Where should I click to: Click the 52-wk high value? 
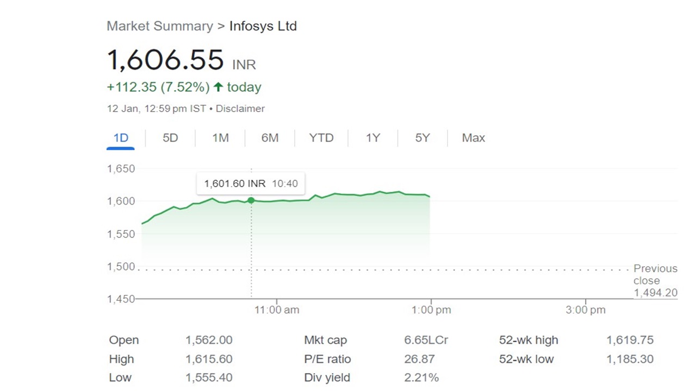pos(630,340)
